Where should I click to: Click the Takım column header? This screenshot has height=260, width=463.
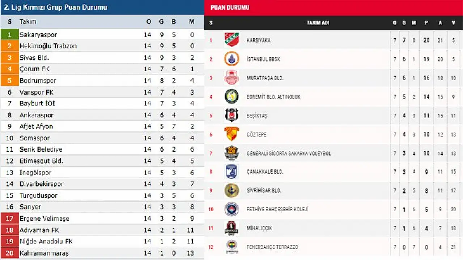[x=28, y=22]
